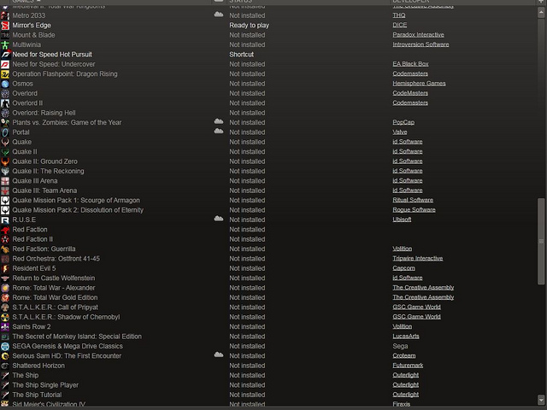Open the THQ developer link
This screenshot has height=410, width=547.
399,15
